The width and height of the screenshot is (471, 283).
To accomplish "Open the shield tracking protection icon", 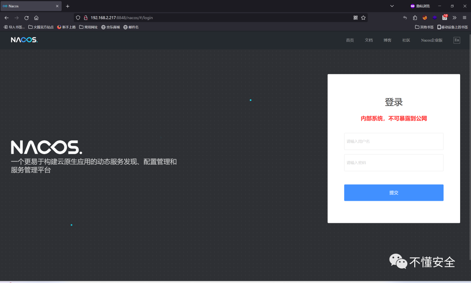I will pos(78,18).
